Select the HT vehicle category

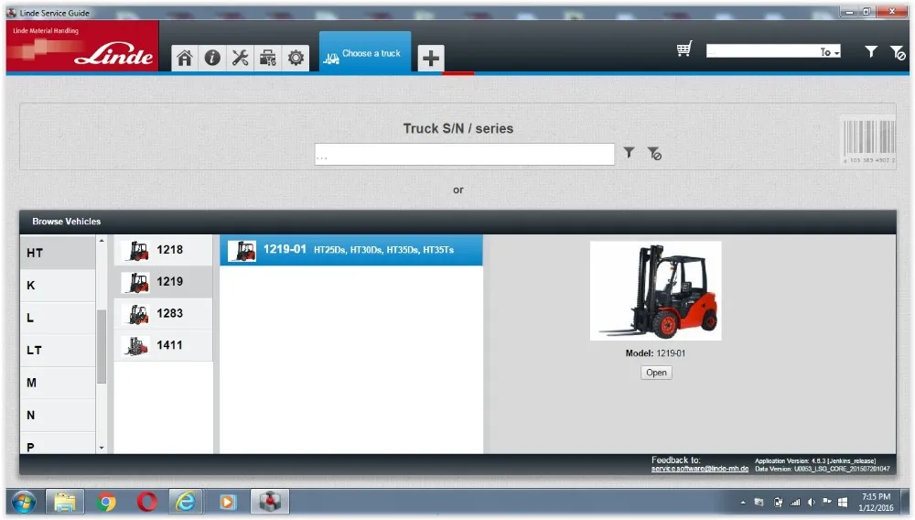57,253
